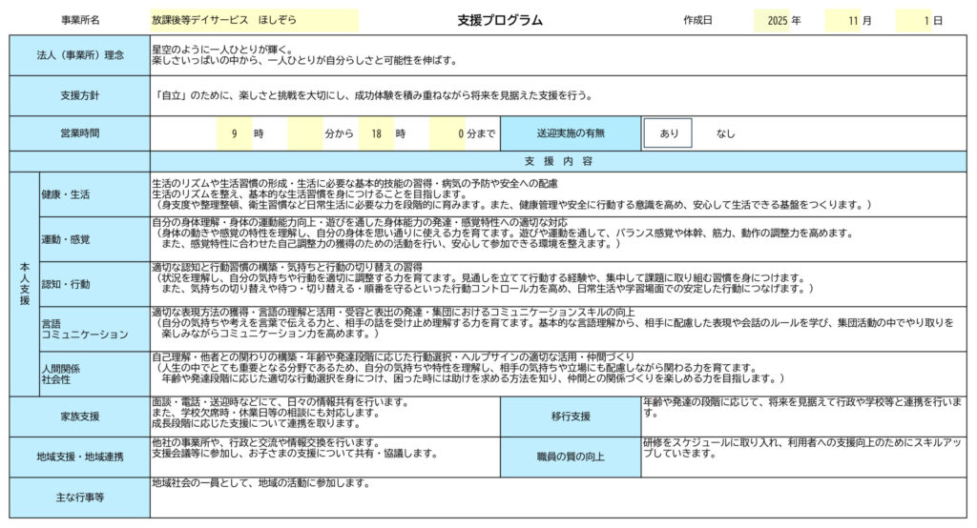Choose the boxed あり option for 送迎
The width and height of the screenshot is (977, 528).
(x=668, y=133)
